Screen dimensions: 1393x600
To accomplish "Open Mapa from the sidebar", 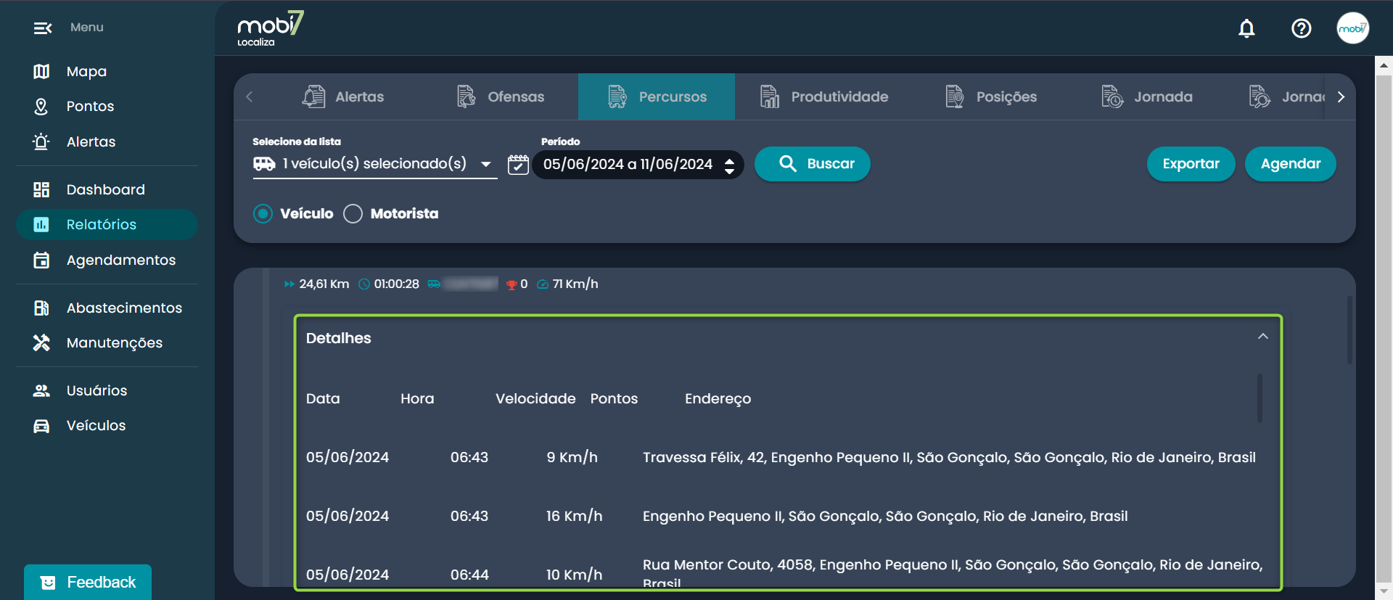I will [x=86, y=71].
